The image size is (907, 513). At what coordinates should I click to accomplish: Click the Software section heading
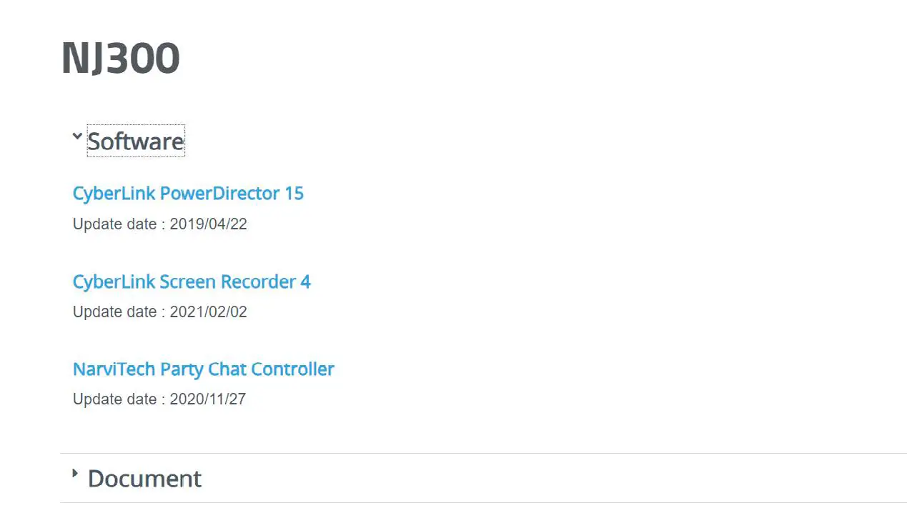tap(136, 141)
